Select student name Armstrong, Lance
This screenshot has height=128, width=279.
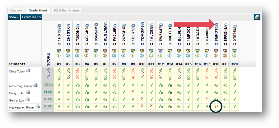(20, 86)
